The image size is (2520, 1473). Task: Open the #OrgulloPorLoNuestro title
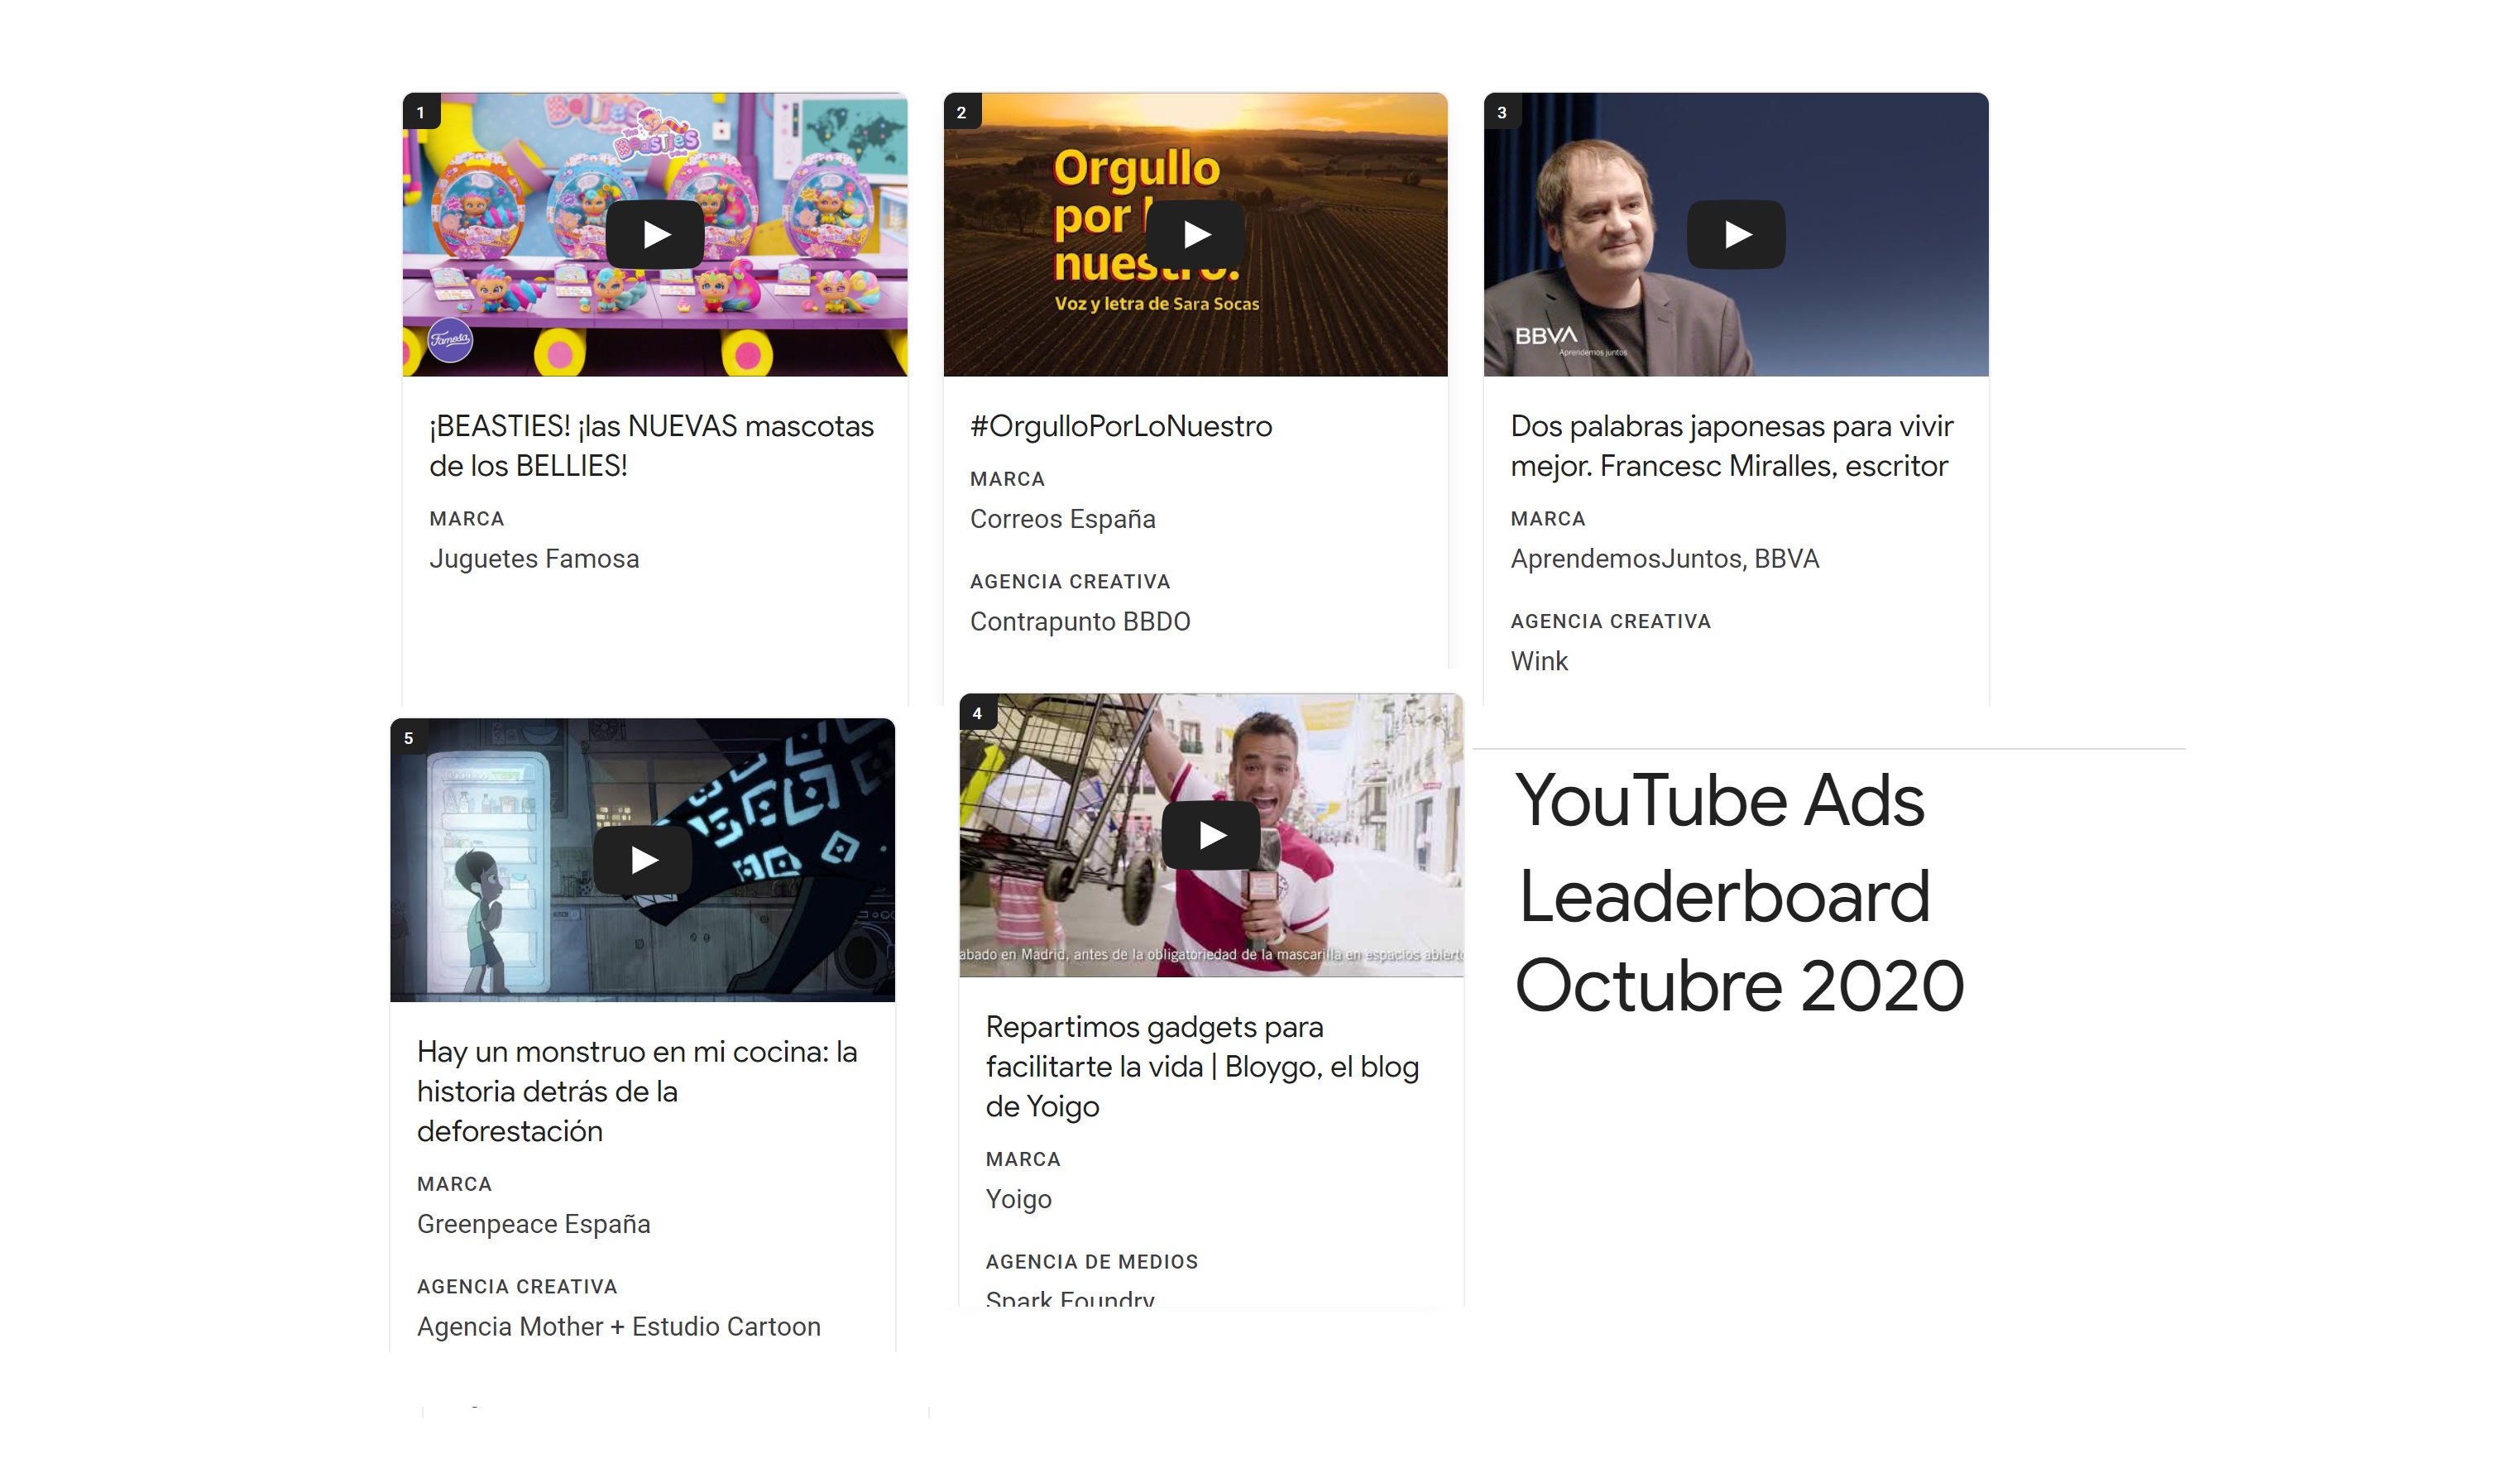[x=1121, y=427]
